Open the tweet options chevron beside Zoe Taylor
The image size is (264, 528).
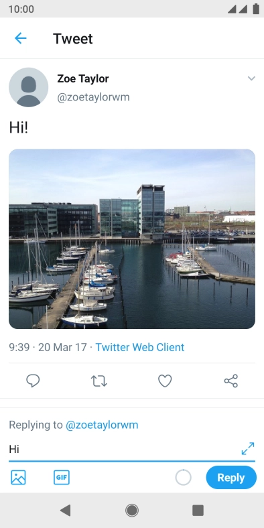click(251, 78)
